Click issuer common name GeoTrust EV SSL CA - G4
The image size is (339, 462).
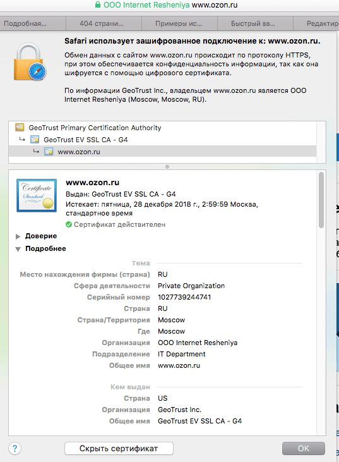click(200, 421)
